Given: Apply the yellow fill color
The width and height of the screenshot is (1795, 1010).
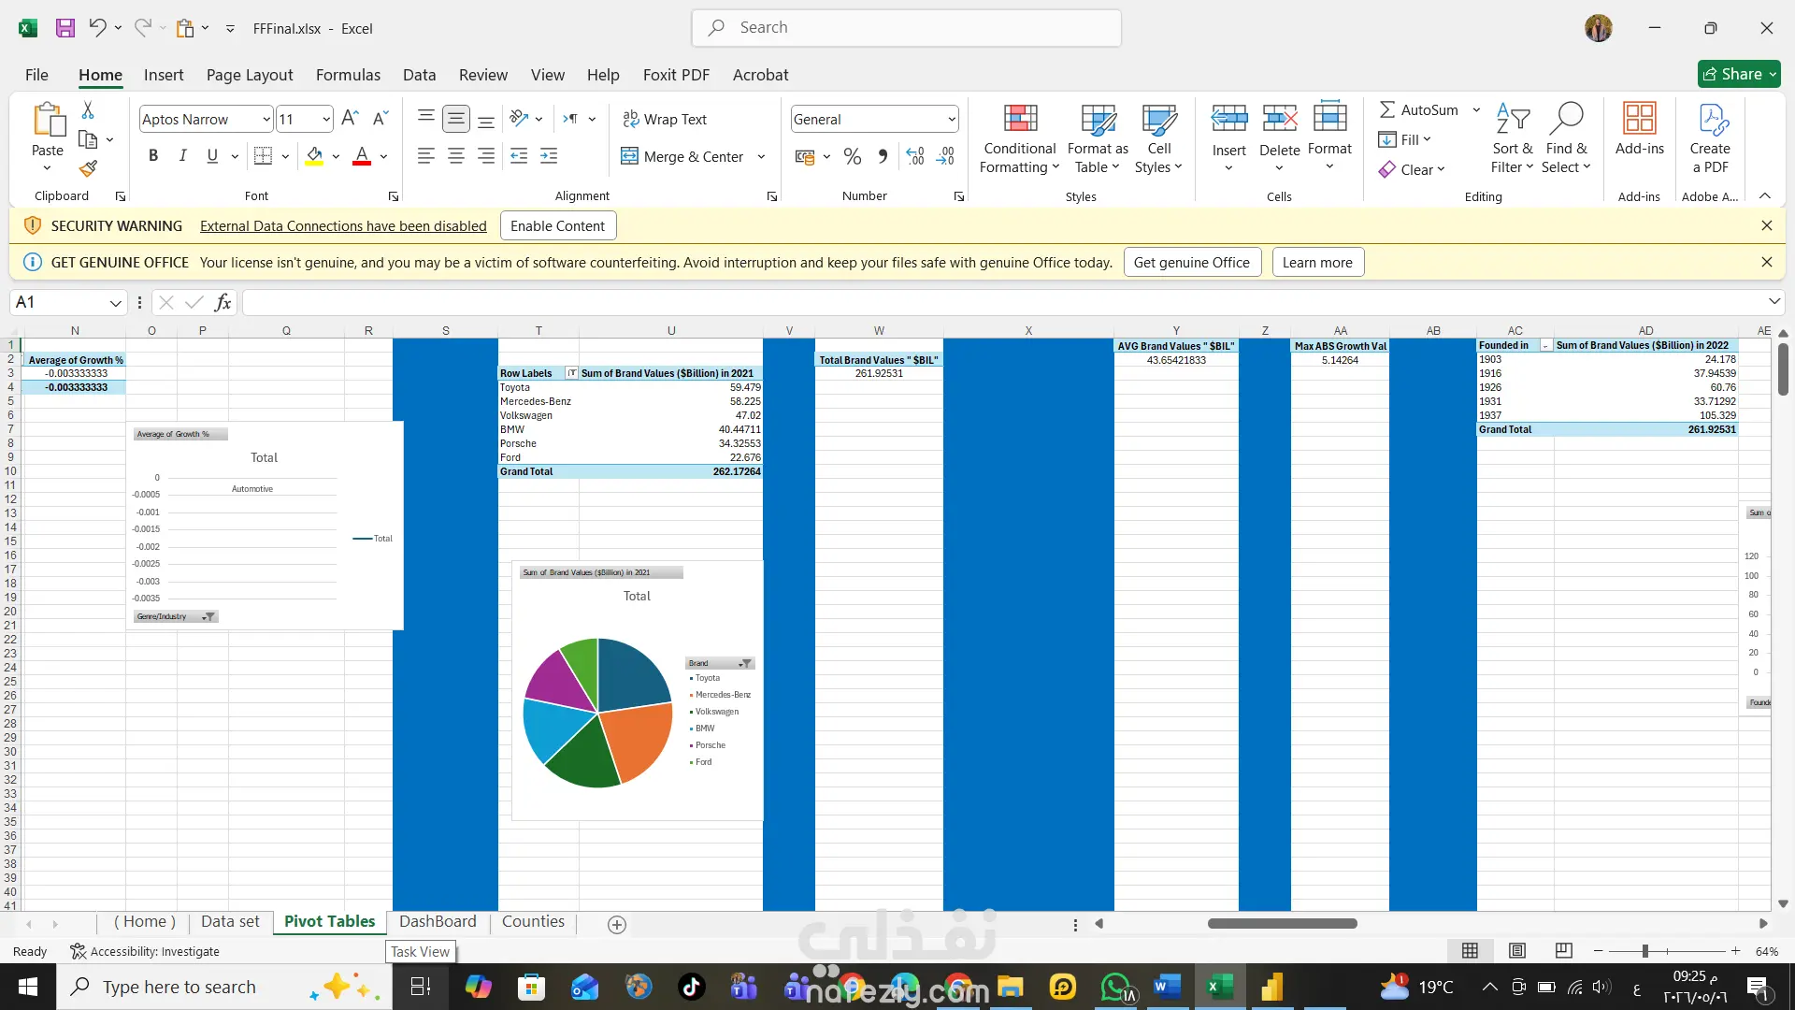Looking at the screenshot, I should (315, 156).
